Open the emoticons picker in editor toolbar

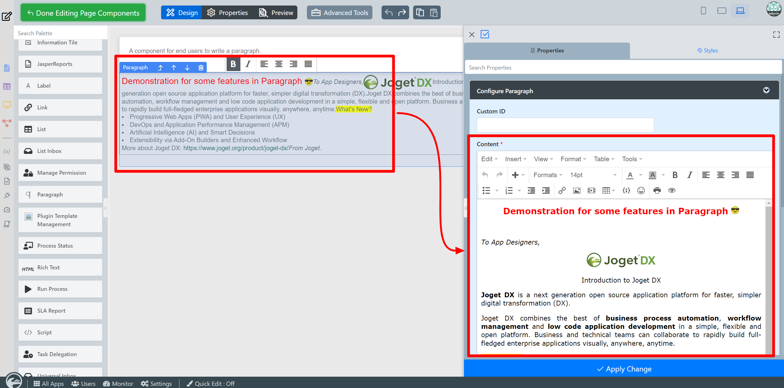point(641,191)
